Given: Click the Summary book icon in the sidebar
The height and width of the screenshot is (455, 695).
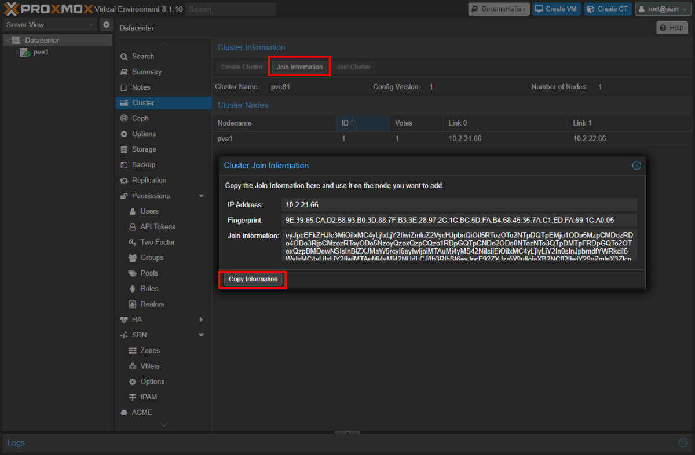Looking at the screenshot, I should (124, 72).
